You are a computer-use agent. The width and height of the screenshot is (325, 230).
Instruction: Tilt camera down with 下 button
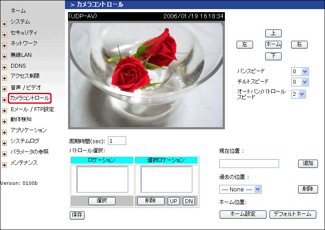[x=273, y=56]
